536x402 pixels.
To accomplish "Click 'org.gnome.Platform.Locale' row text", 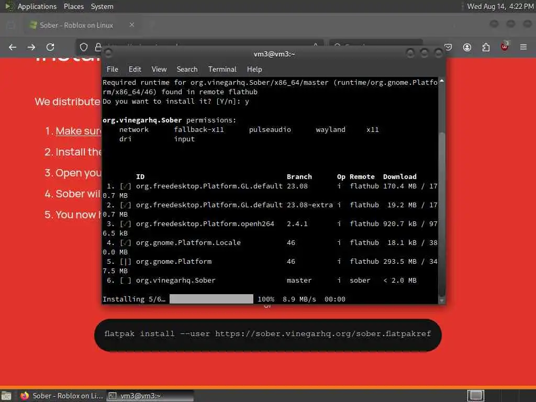I will click(188, 243).
